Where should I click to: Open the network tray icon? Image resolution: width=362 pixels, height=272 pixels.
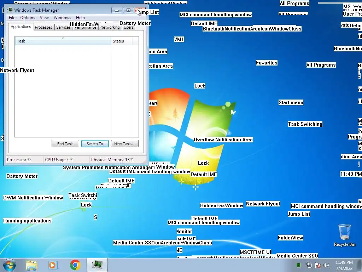click(309, 265)
